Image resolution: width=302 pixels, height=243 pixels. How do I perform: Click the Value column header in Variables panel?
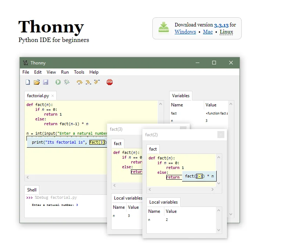point(211,105)
